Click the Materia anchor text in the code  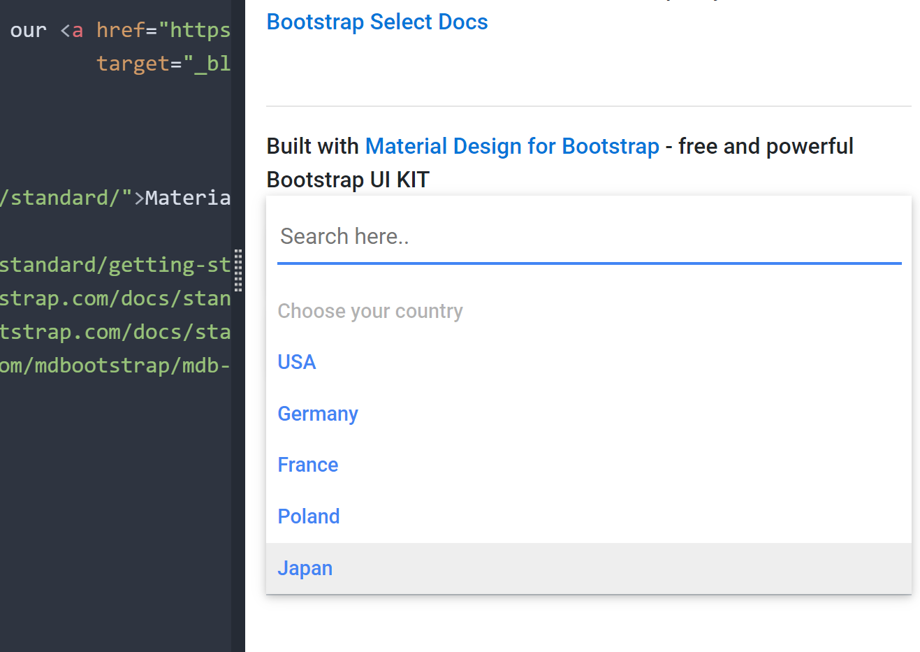point(188,198)
